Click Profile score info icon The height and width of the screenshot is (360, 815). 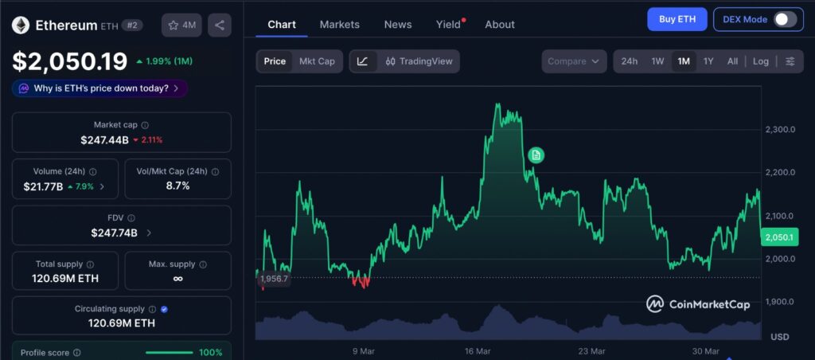77,353
